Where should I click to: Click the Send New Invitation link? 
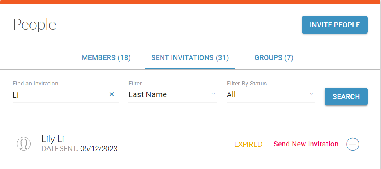306,144
